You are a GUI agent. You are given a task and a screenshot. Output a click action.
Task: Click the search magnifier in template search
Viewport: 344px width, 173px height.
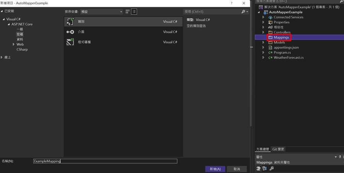pyautogui.click(x=243, y=12)
